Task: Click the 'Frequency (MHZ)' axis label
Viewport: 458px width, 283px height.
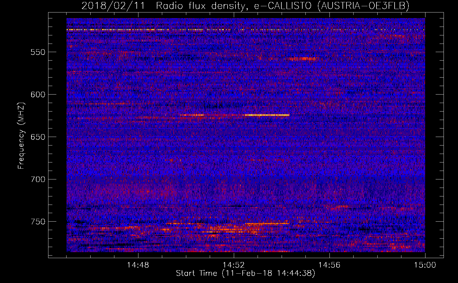Action: (22, 136)
